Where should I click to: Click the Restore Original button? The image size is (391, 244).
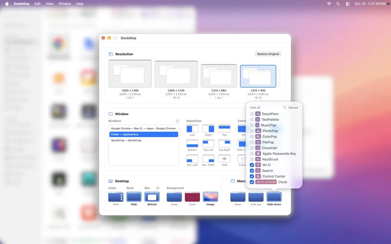pos(268,54)
